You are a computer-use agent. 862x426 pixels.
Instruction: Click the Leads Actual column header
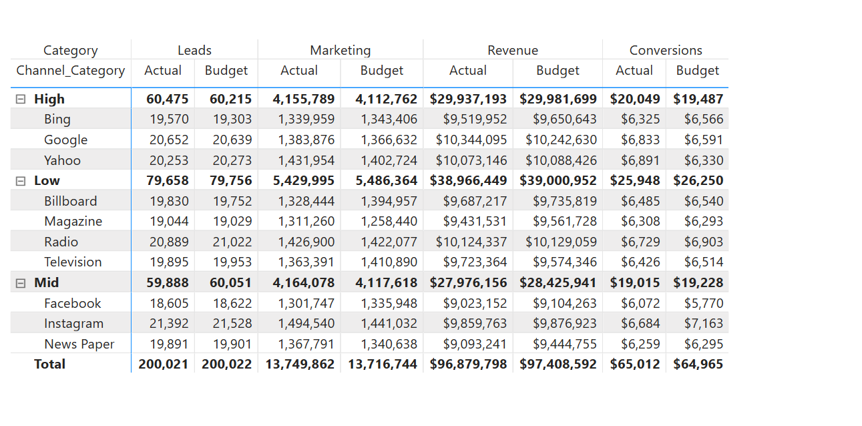tap(163, 70)
